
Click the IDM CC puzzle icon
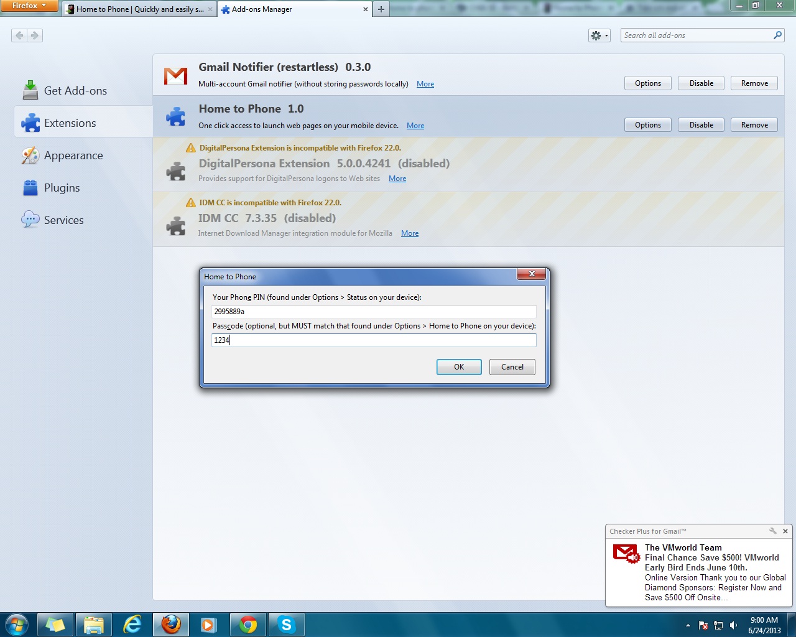click(x=176, y=226)
